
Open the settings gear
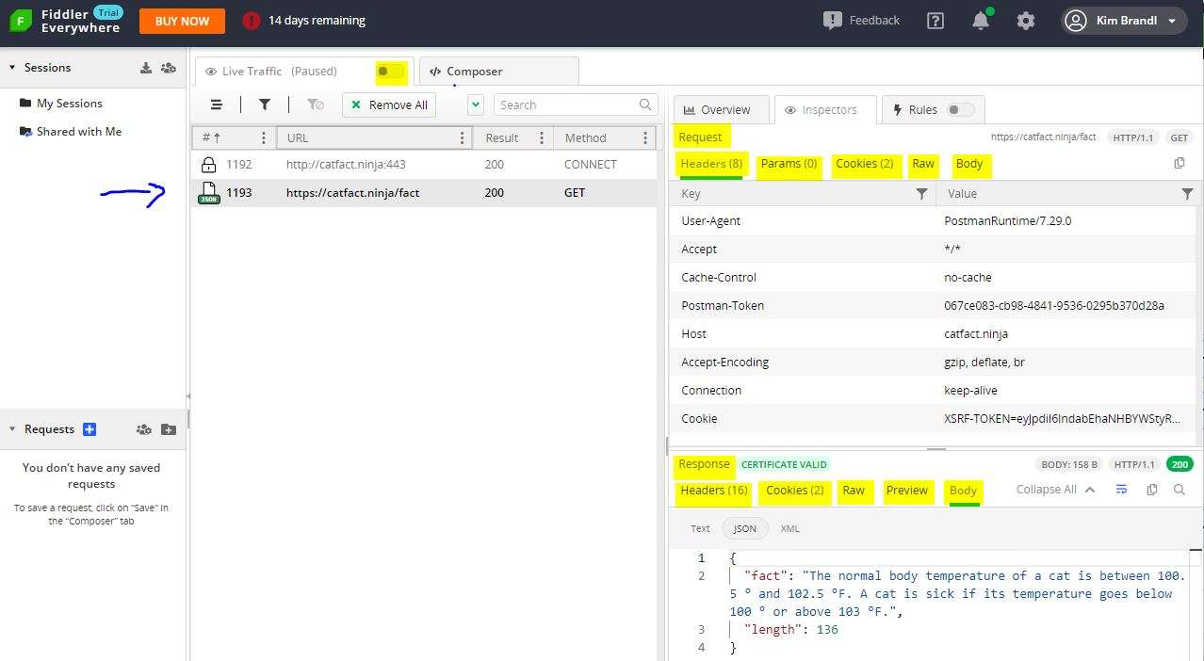1025,20
